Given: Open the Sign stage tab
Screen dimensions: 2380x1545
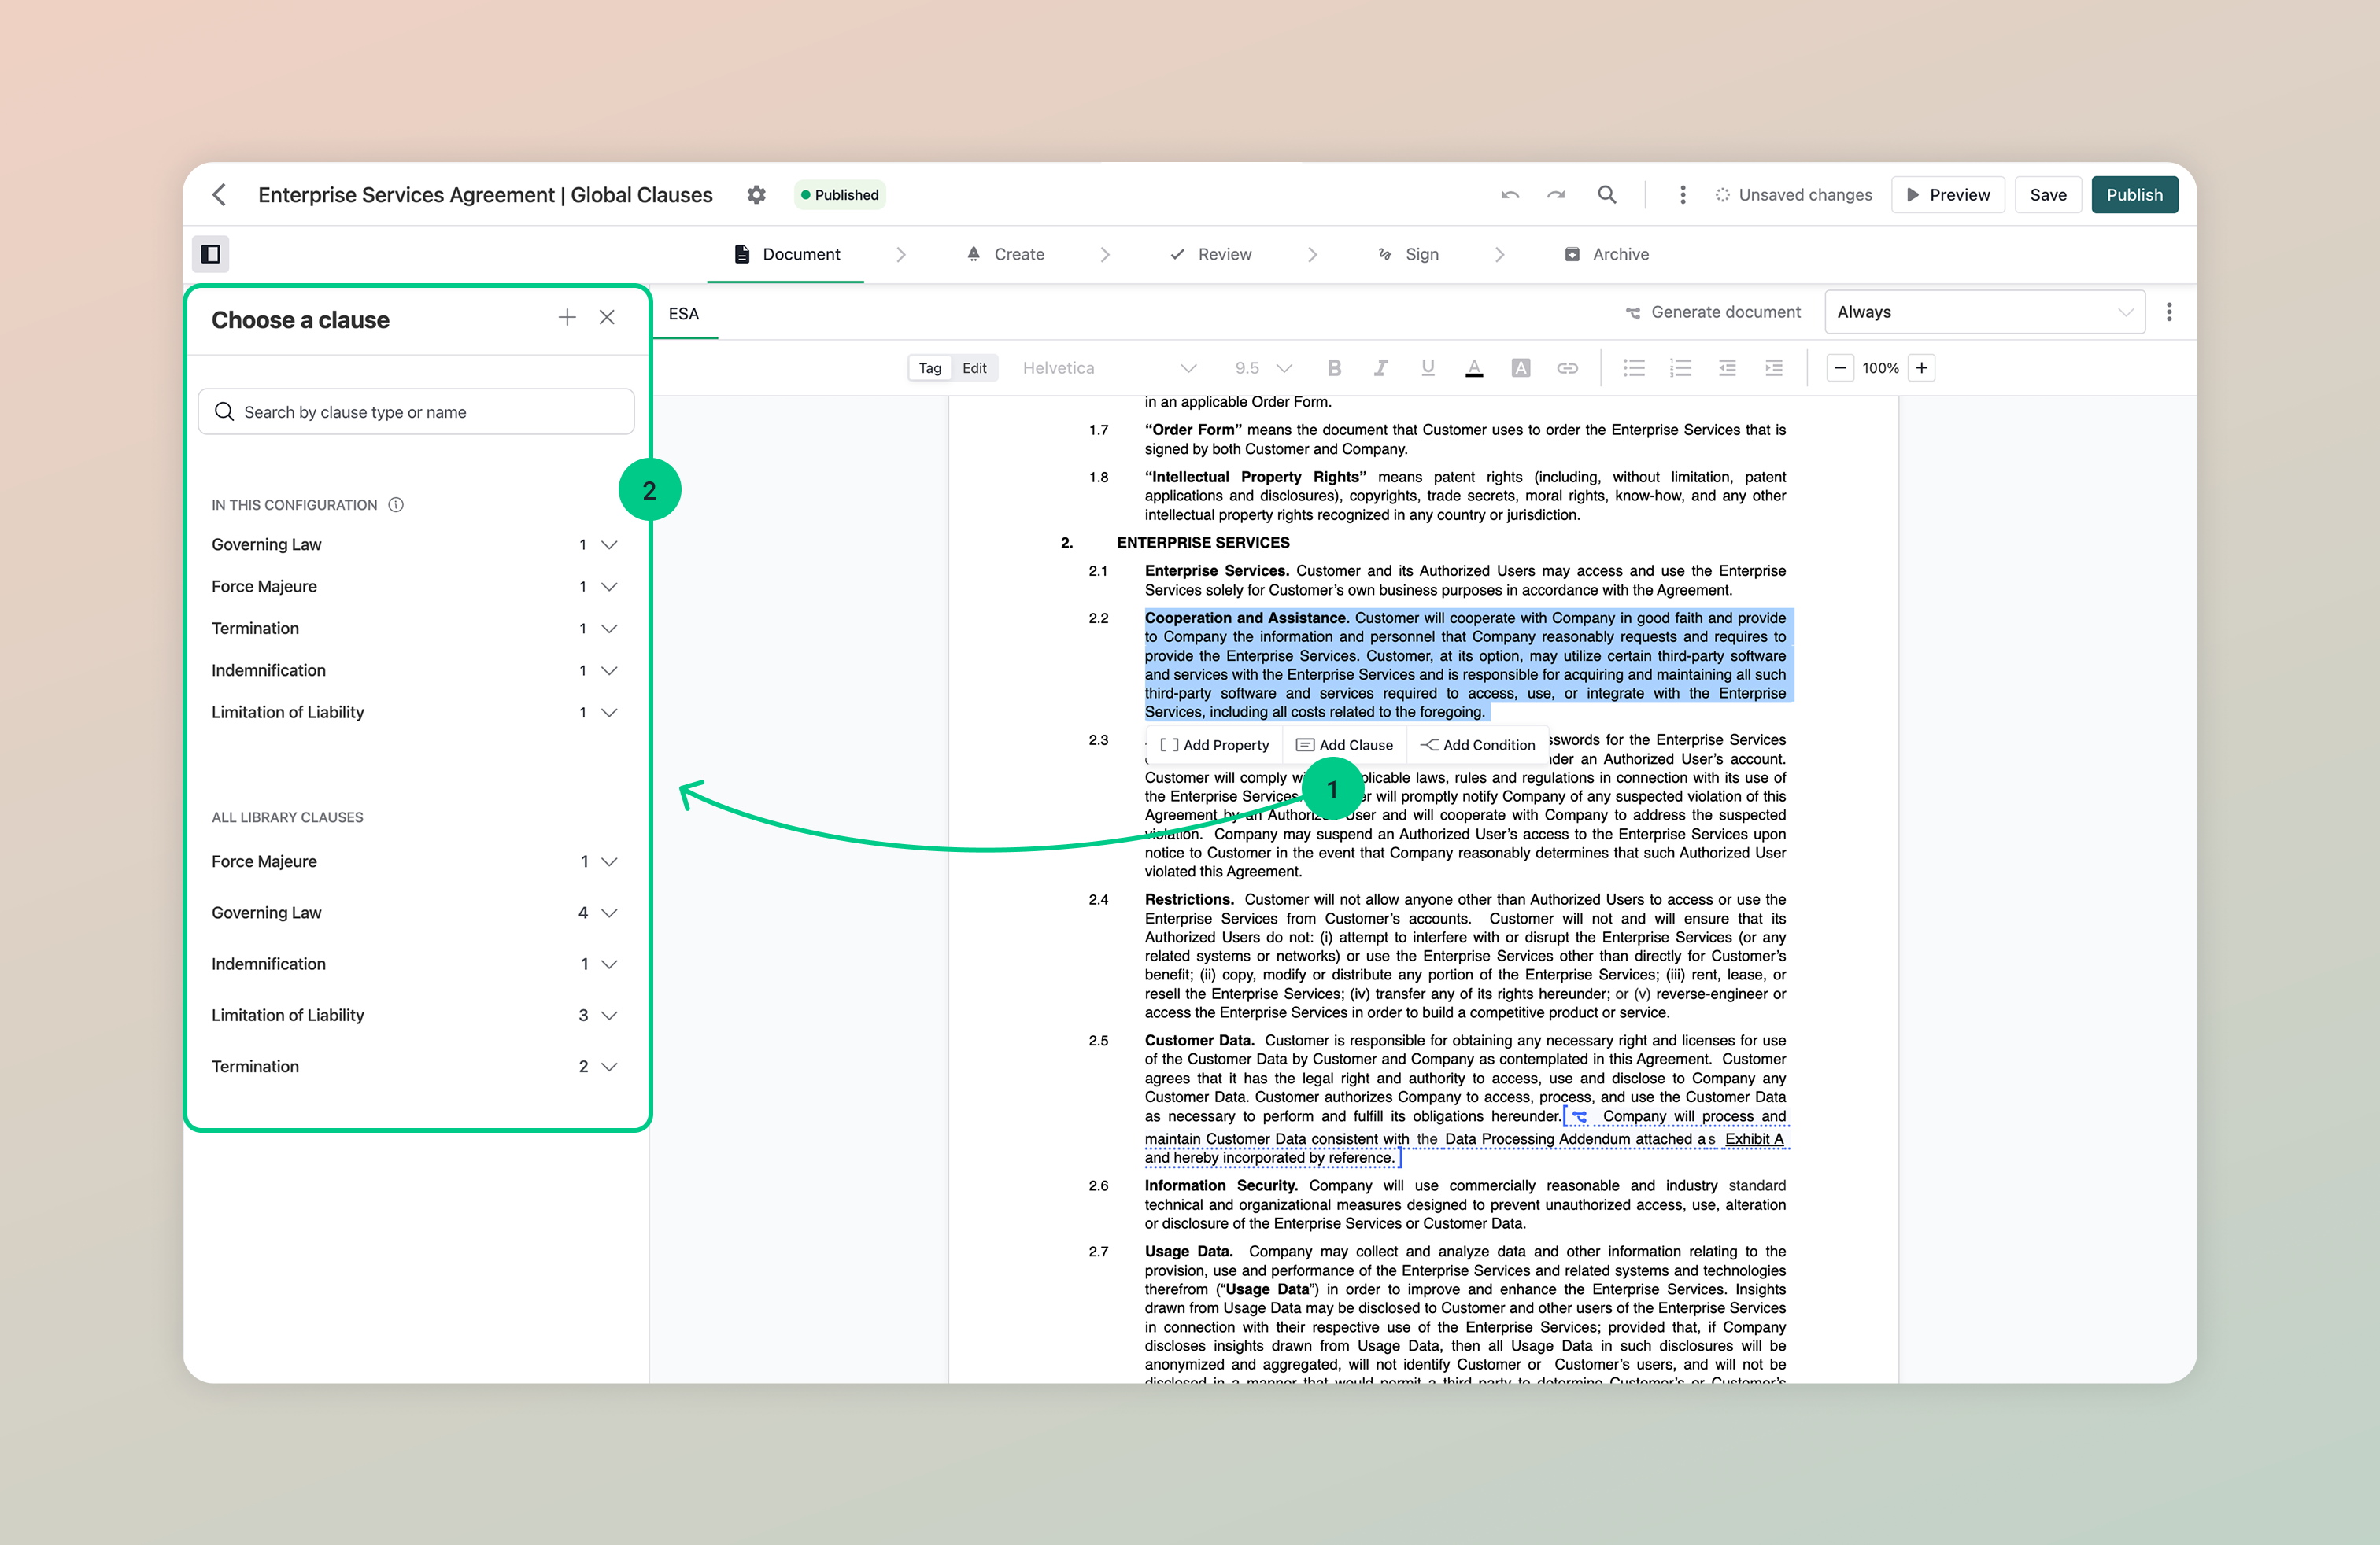Looking at the screenshot, I should (x=1408, y=254).
